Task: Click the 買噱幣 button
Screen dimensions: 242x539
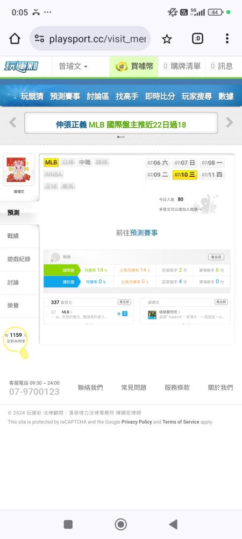Action: pos(134,66)
